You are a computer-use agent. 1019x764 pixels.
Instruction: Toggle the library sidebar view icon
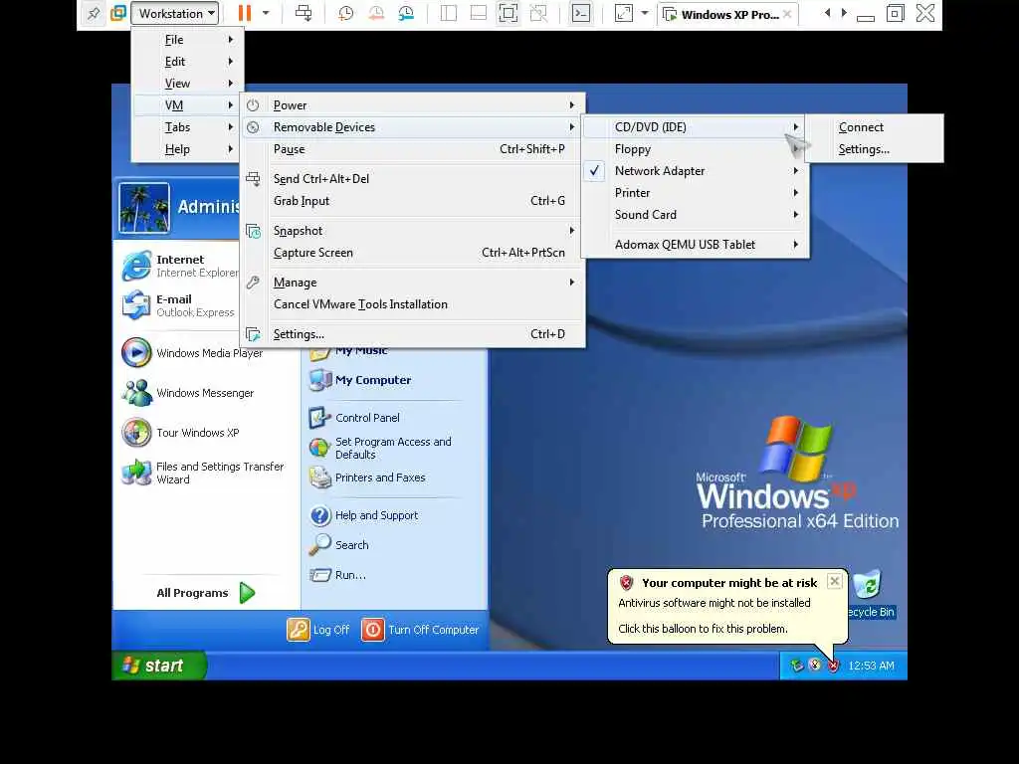coord(449,13)
